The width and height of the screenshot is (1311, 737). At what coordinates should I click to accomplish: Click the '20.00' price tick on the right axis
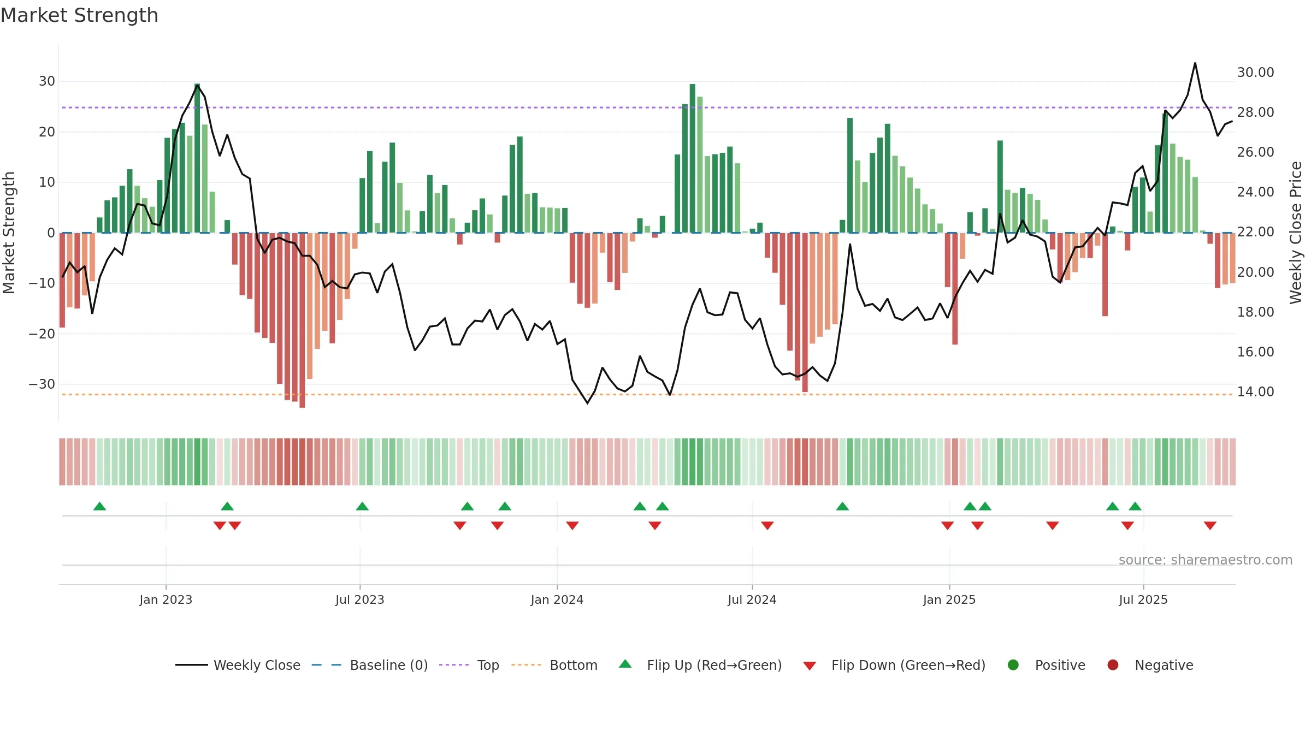coord(1256,272)
